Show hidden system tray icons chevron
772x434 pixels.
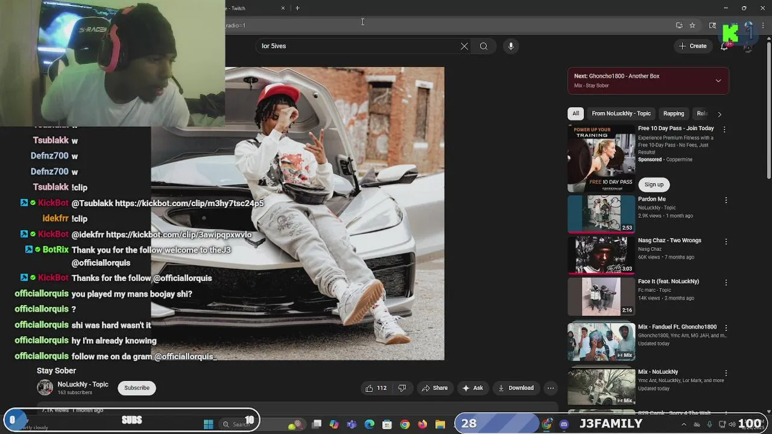[x=683, y=424]
